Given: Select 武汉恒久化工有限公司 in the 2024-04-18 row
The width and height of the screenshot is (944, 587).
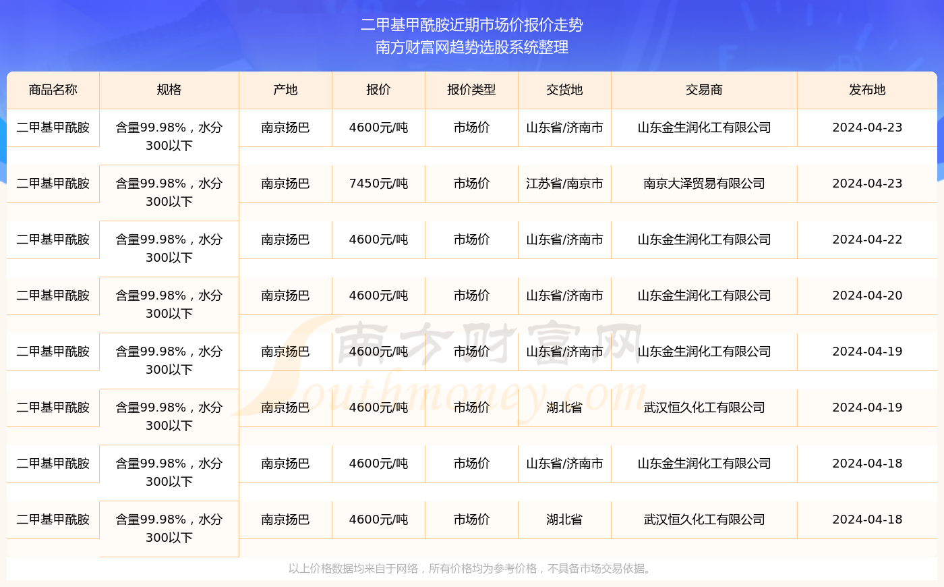Looking at the screenshot, I should click(704, 520).
